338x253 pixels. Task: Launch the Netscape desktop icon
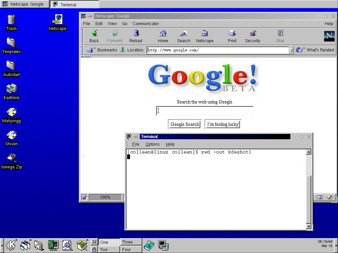coord(57,22)
